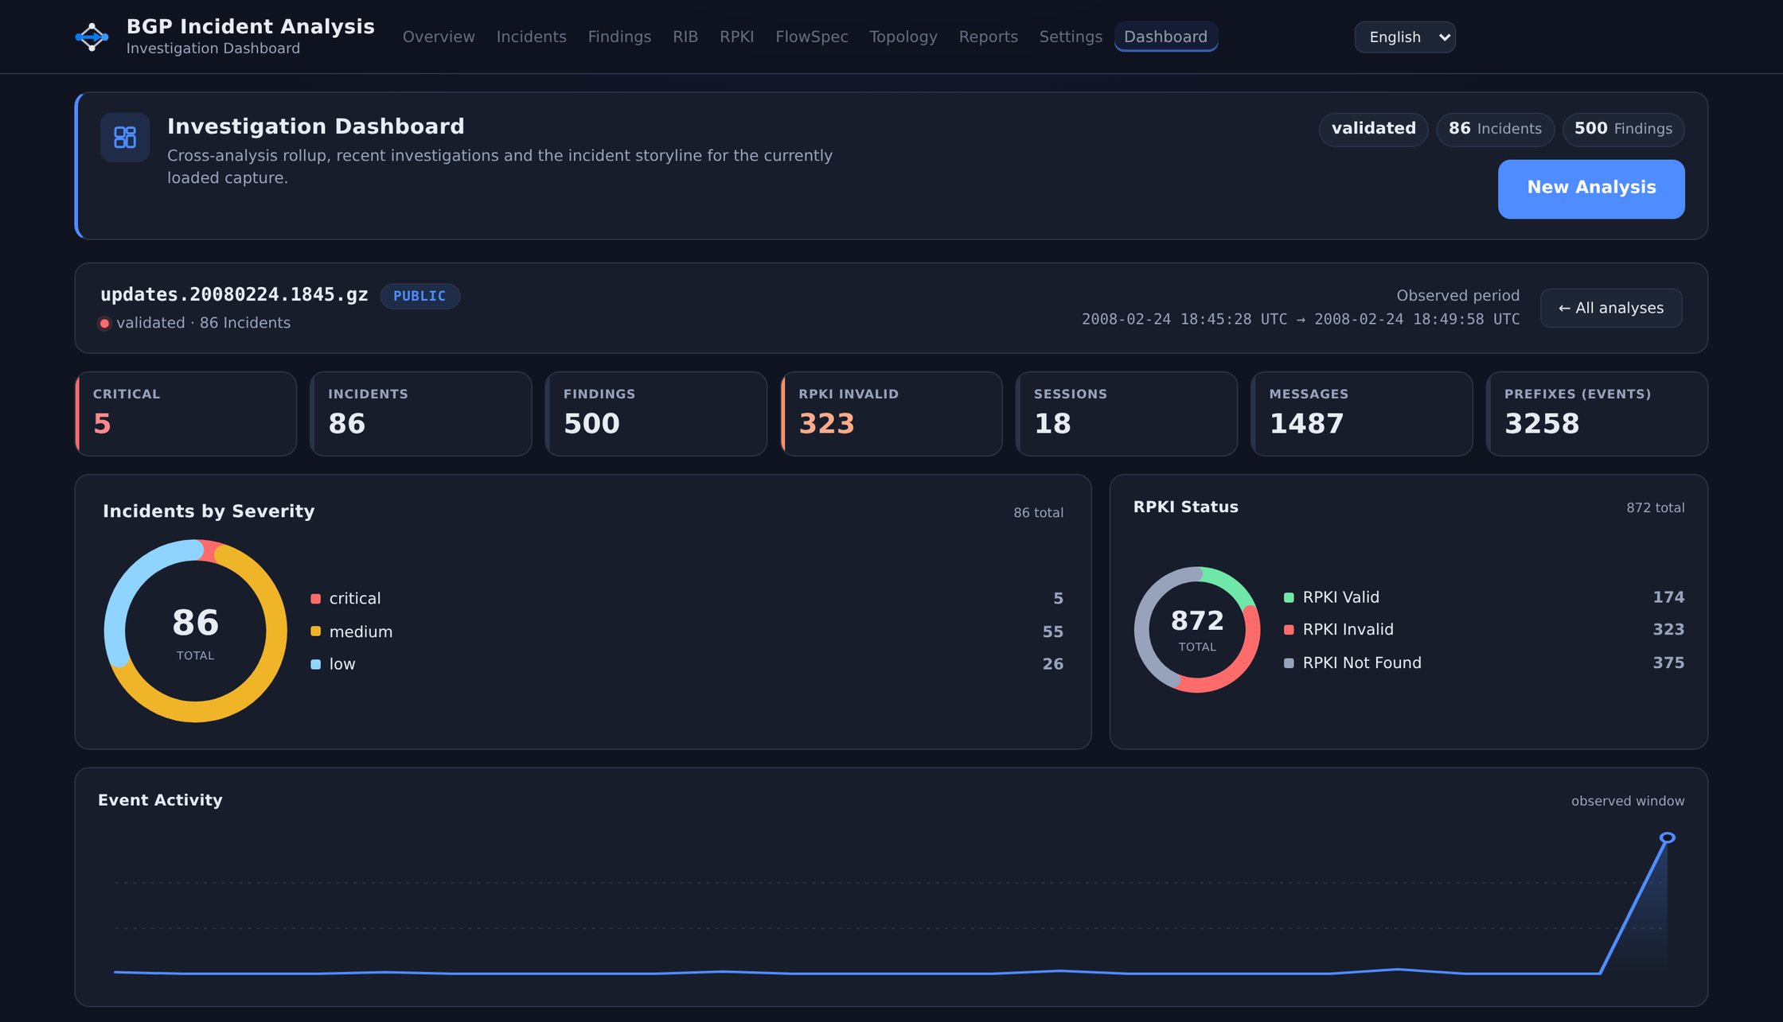The width and height of the screenshot is (1783, 1022).
Task: Click the 86 Incidents pill
Action: pos(1495,129)
